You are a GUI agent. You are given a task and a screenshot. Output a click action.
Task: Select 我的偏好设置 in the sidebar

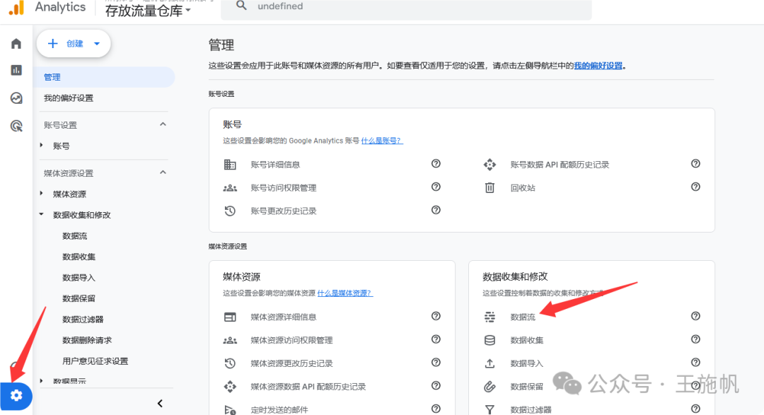(x=69, y=98)
